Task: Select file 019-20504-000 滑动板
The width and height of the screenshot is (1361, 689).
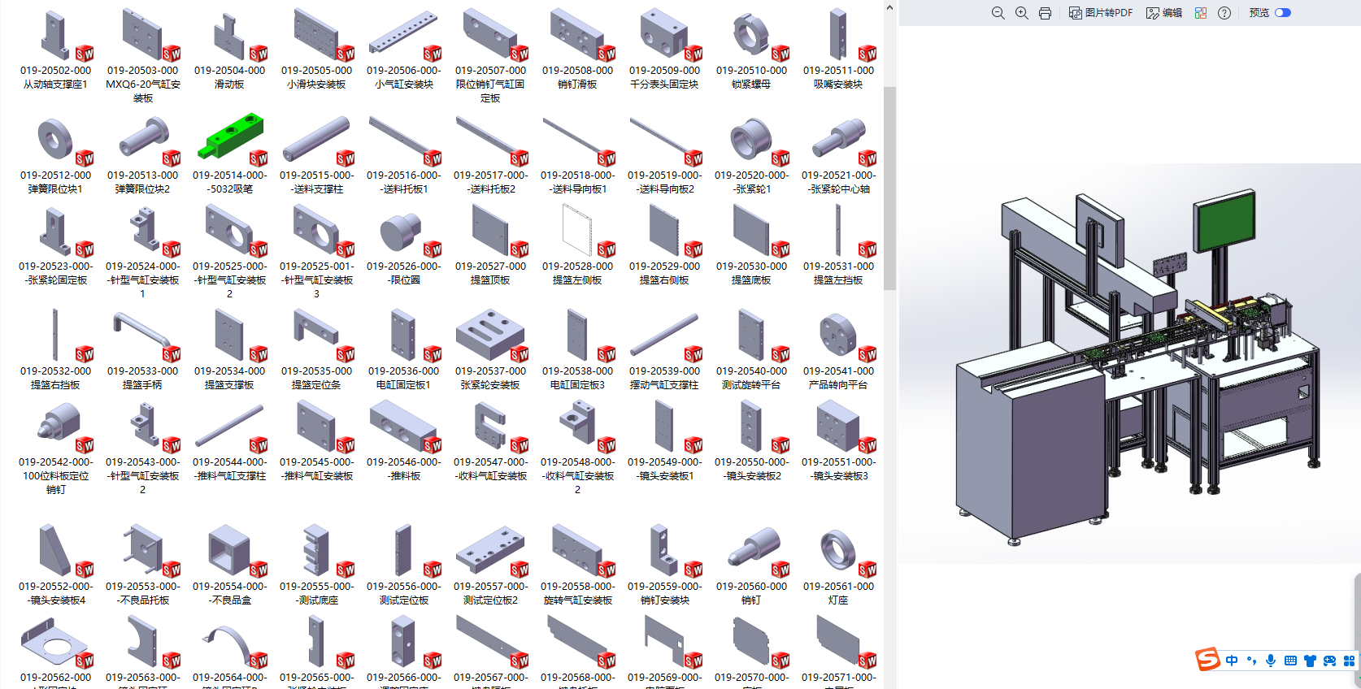Action: [230, 50]
